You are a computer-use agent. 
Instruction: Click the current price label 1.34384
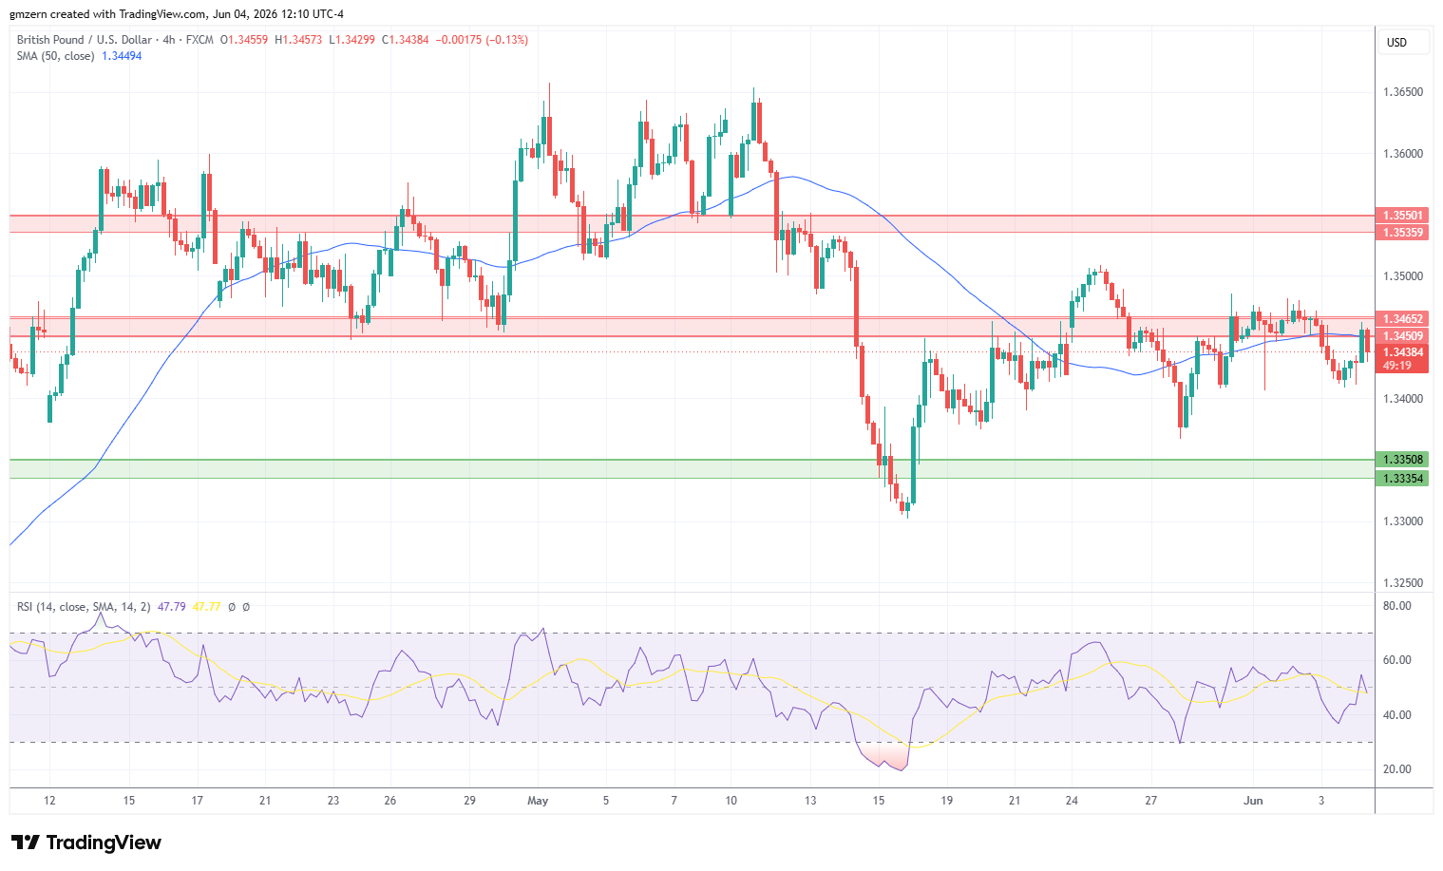click(1402, 352)
